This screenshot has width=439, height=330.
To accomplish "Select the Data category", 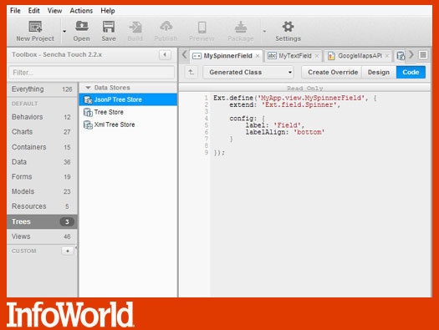I will click(42, 161).
